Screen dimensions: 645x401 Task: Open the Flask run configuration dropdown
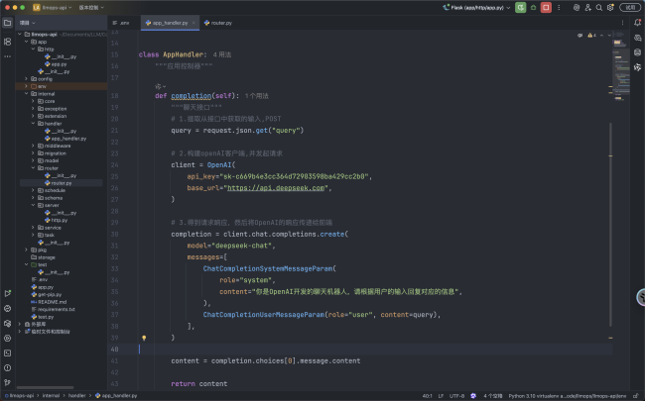click(478, 7)
